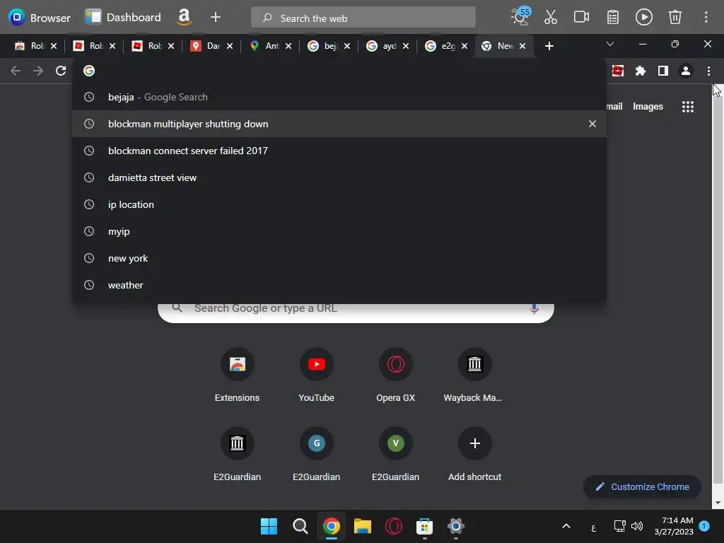Toggle the side panel icon
The image size is (724, 543).
[663, 71]
